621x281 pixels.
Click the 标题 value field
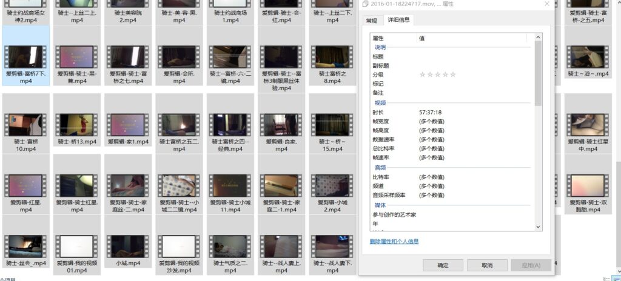tap(473, 56)
